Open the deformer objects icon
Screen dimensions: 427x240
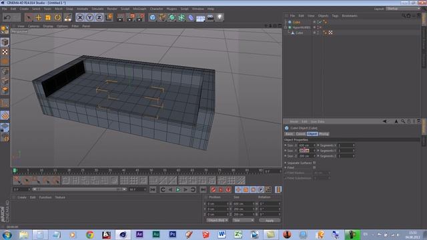[x=191, y=17]
